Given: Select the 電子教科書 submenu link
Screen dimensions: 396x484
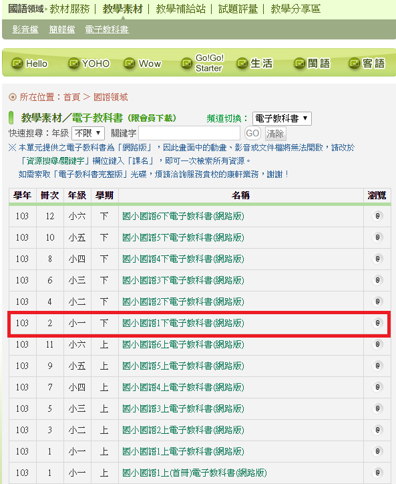Looking at the screenshot, I should pos(107,29).
